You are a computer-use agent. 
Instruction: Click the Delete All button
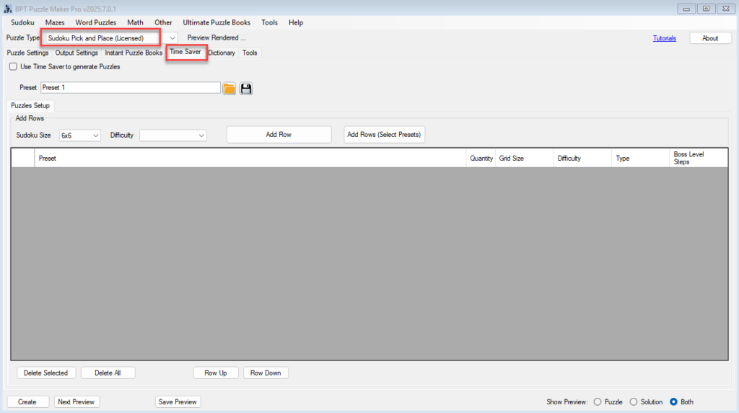click(x=108, y=373)
